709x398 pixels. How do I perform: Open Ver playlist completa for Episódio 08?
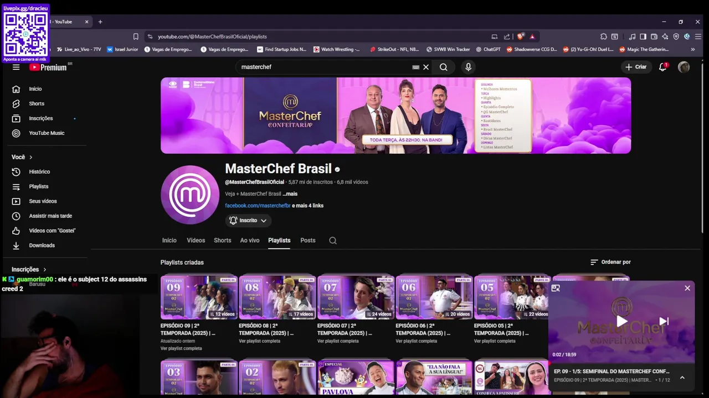tap(259, 341)
